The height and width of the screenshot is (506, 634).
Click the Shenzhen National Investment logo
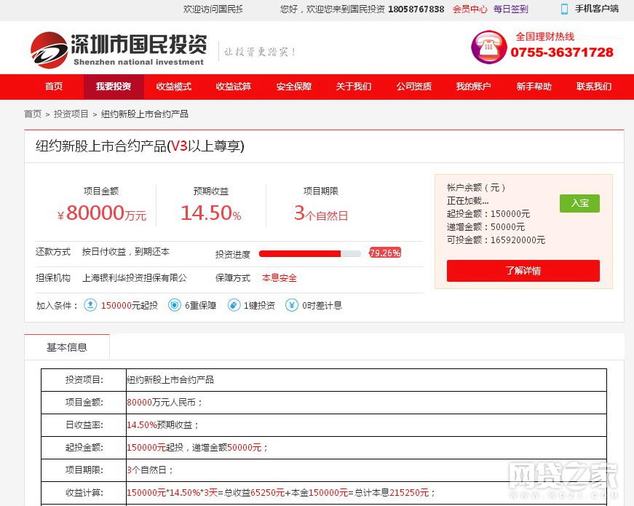(118, 50)
